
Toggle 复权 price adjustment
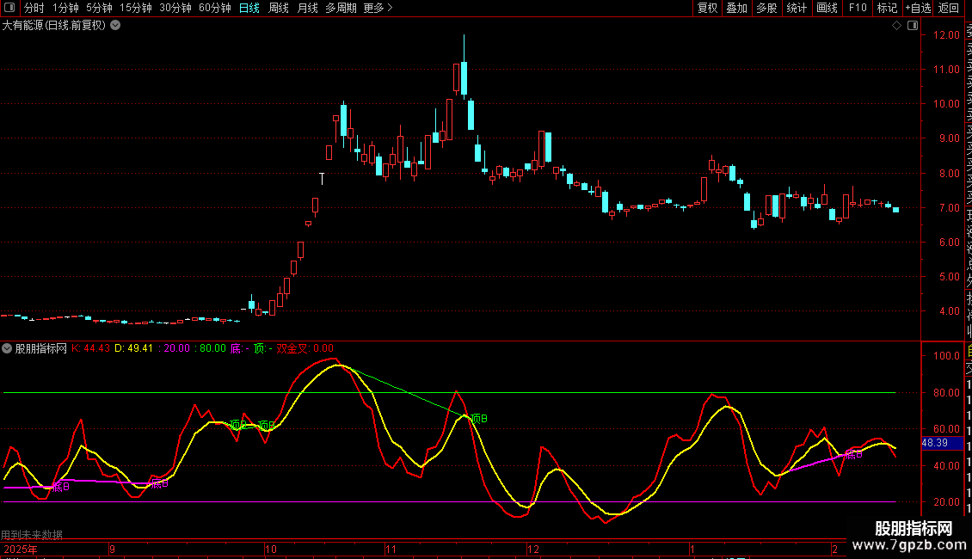[707, 9]
